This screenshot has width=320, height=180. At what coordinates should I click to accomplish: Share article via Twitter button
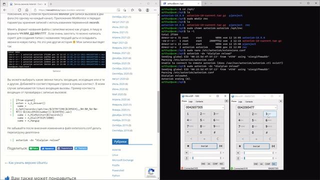tap(81, 148)
